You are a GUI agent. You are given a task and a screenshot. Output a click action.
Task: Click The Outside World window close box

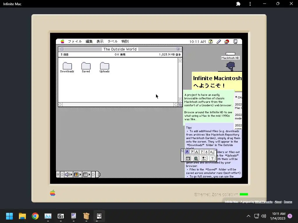[62, 49]
